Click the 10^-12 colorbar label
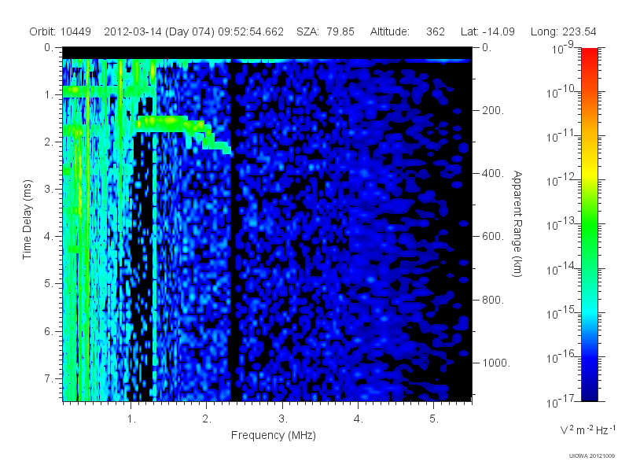Viewport: 629px width, 472px height. 561,180
